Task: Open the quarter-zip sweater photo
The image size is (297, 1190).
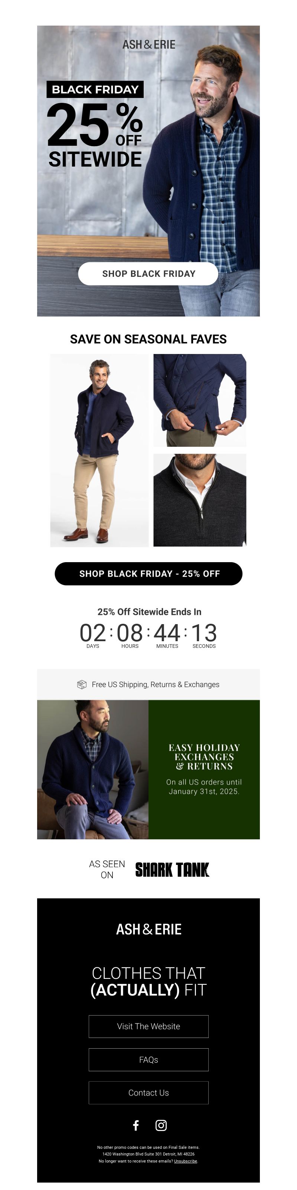Action: [200, 500]
